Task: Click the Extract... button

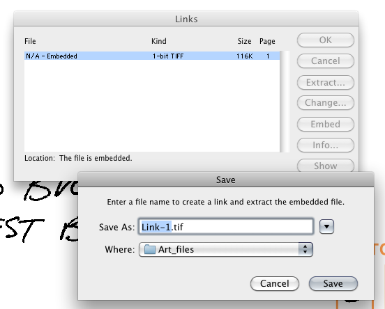Action: tap(326, 83)
